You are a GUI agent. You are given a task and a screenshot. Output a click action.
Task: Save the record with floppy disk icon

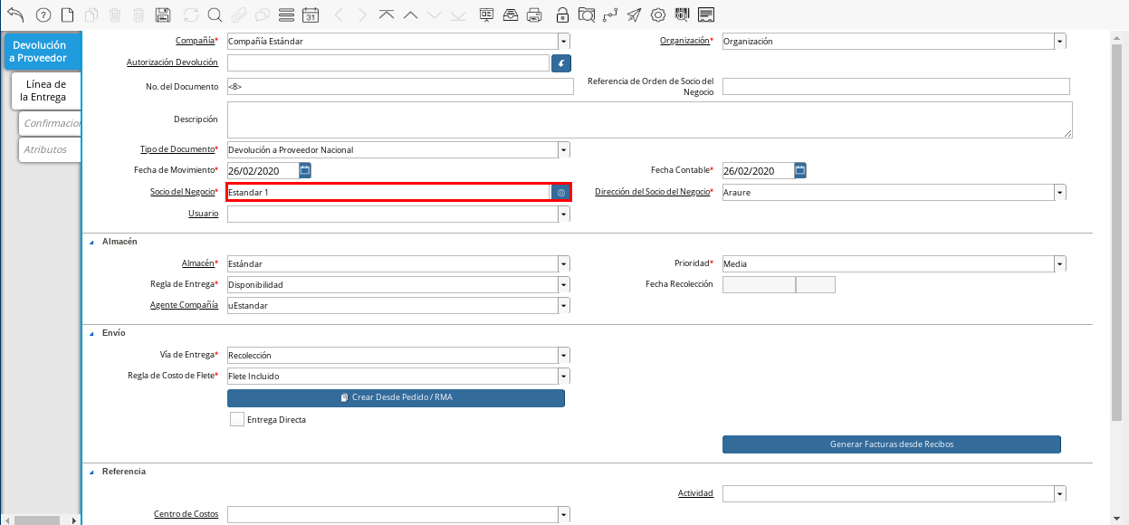click(x=163, y=14)
